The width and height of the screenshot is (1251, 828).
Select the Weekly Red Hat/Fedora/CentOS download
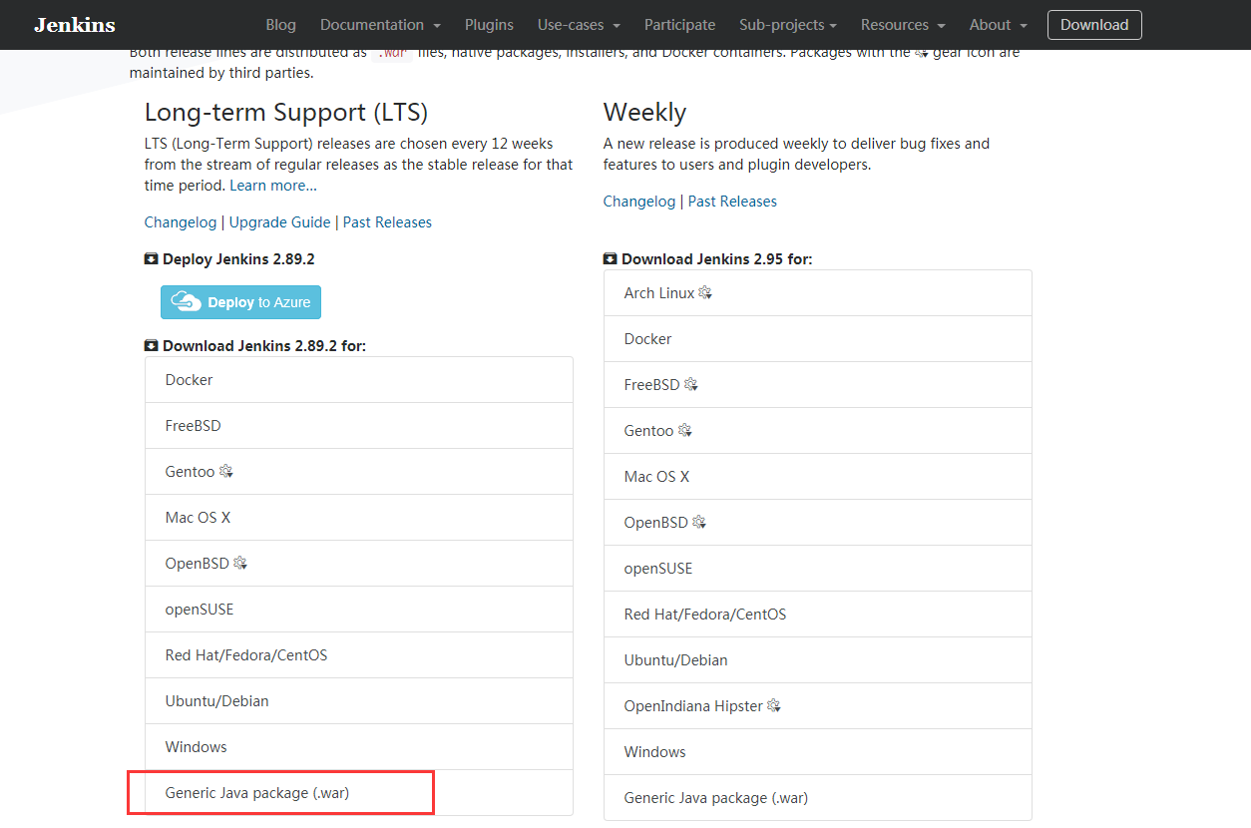pyautogui.click(x=818, y=615)
